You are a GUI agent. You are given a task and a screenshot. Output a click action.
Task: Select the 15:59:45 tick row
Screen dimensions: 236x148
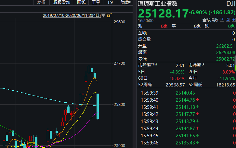[186, 136]
